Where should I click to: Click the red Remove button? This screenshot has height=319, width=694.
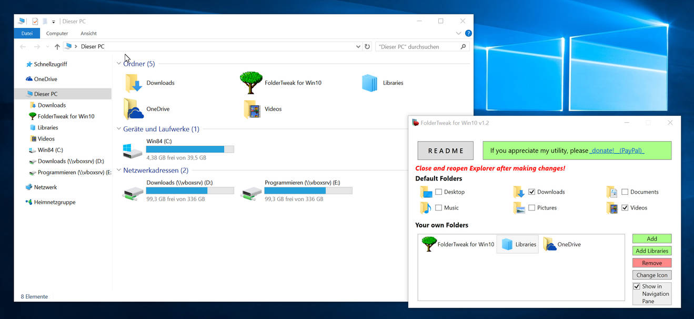point(652,263)
